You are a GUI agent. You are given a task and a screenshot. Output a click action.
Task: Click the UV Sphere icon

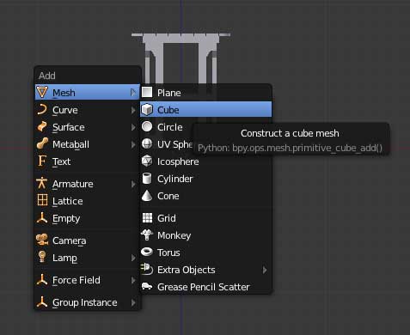(x=147, y=143)
